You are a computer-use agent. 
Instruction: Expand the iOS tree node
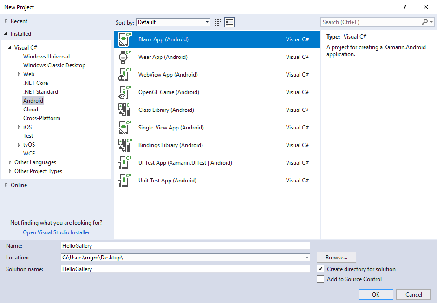coord(19,127)
